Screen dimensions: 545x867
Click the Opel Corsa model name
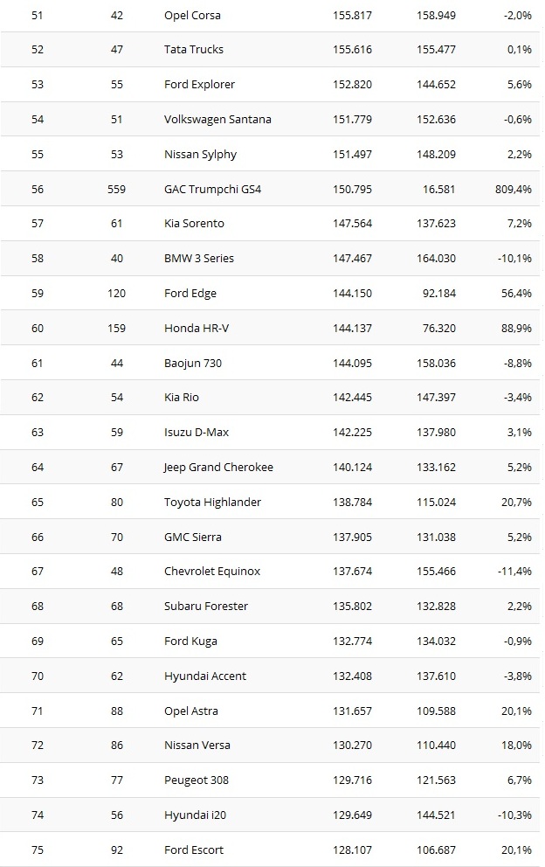point(192,15)
